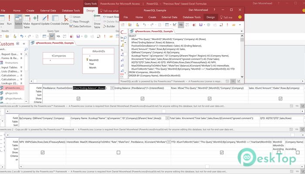Uncheck Show box for NPV column
Viewport: 305px width, 174px height.
click(43, 152)
